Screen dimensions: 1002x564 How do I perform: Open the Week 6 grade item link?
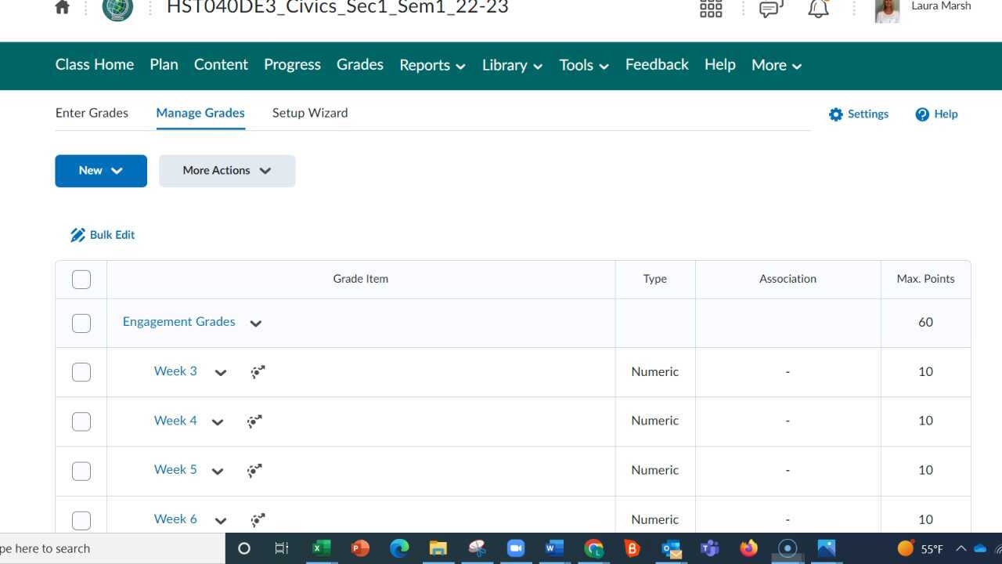175,519
